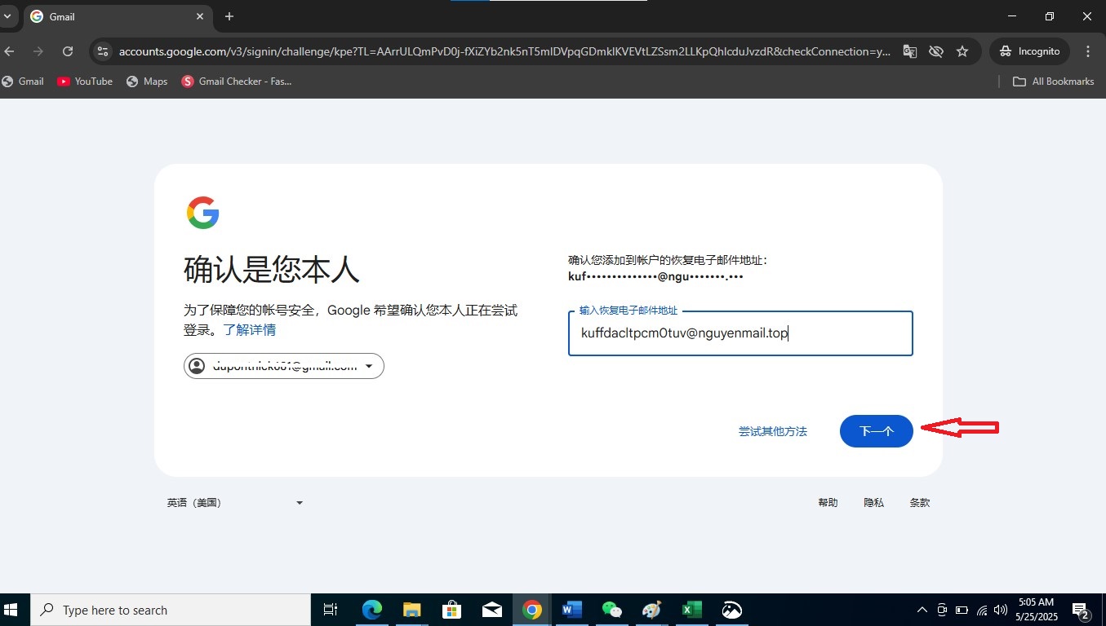Open the YouTube bookmark shortcut
Screen dimensions: 1106x626
pyautogui.click(x=84, y=81)
